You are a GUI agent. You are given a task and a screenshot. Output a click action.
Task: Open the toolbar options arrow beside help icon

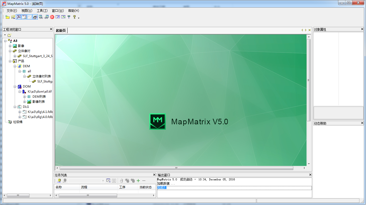pyautogui.click(x=79, y=18)
